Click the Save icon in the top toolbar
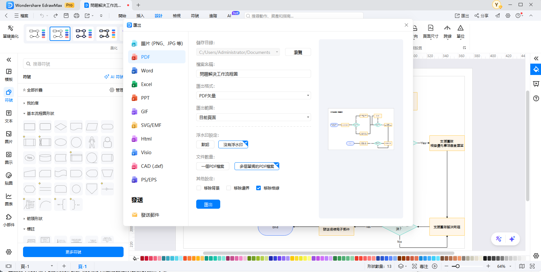Image resolution: width=541 pixels, height=272 pixels. coord(66,16)
